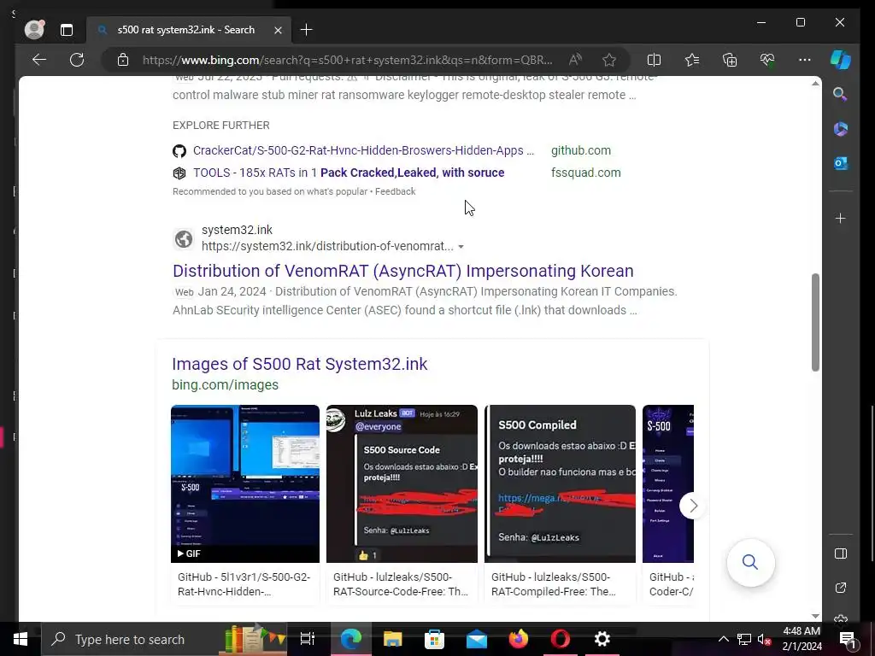Image resolution: width=875 pixels, height=656 pixels.
Task: Open the Favorites list
Action: point(692,60)
